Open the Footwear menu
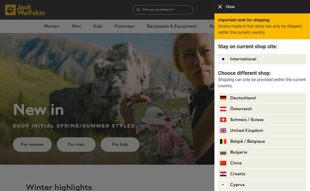310x191 pixels. (125, 26)
